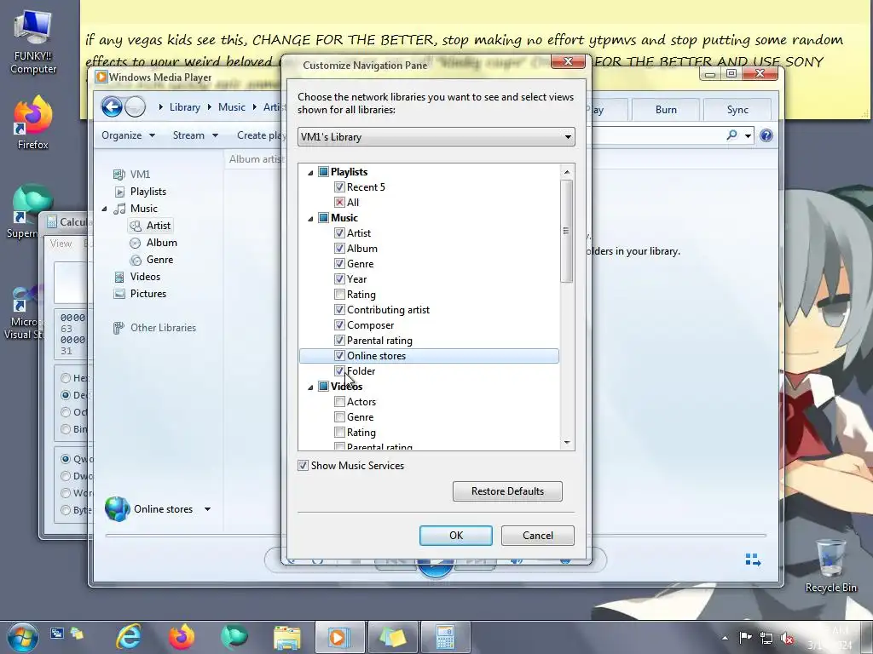873x654 pixels.
Task: Switch to Now Playing view icon
Action: (x=754, y=560)
